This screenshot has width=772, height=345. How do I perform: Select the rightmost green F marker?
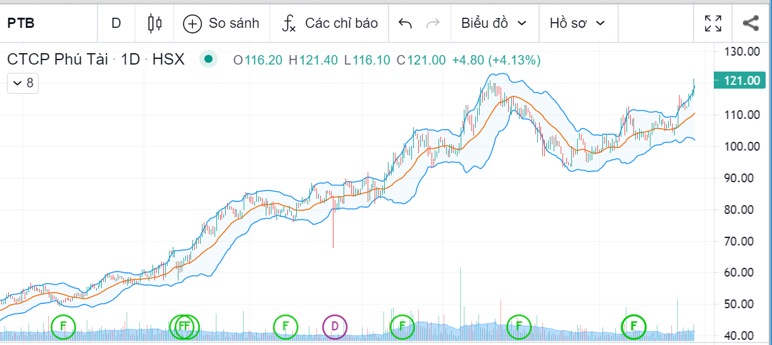coord(634,326)
